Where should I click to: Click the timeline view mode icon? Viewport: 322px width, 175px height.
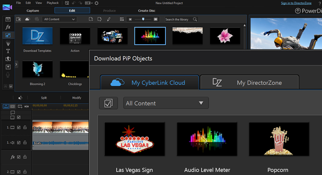(x=6, y=106)
